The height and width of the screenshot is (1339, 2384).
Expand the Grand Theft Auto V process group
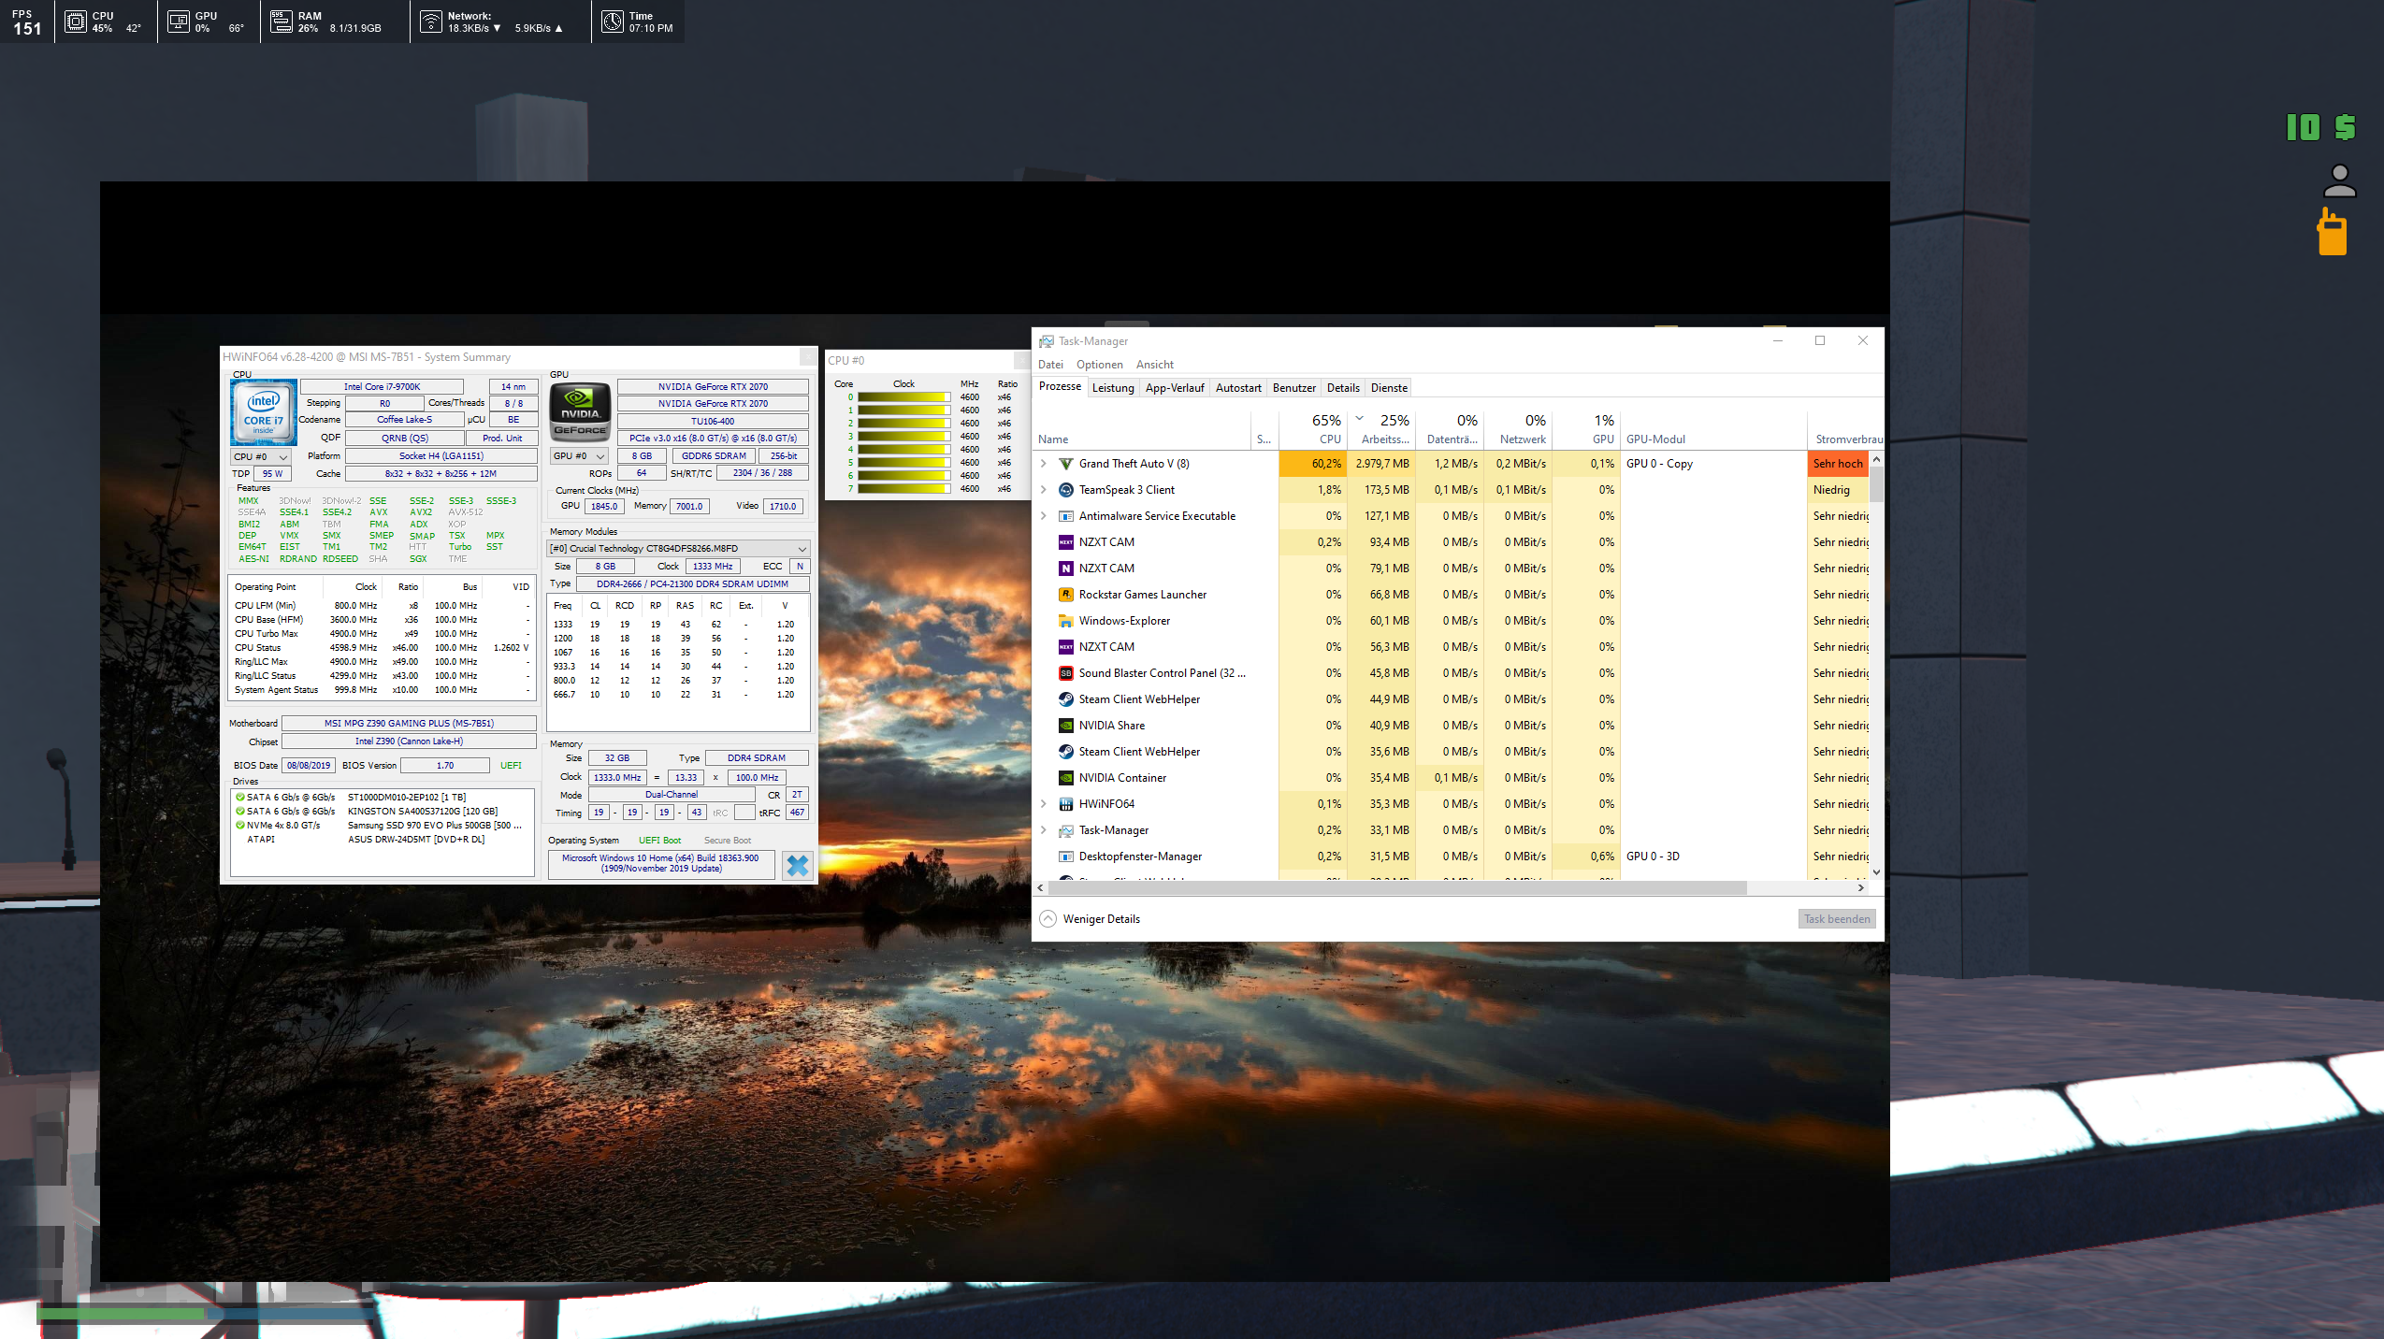[1044, 464]
